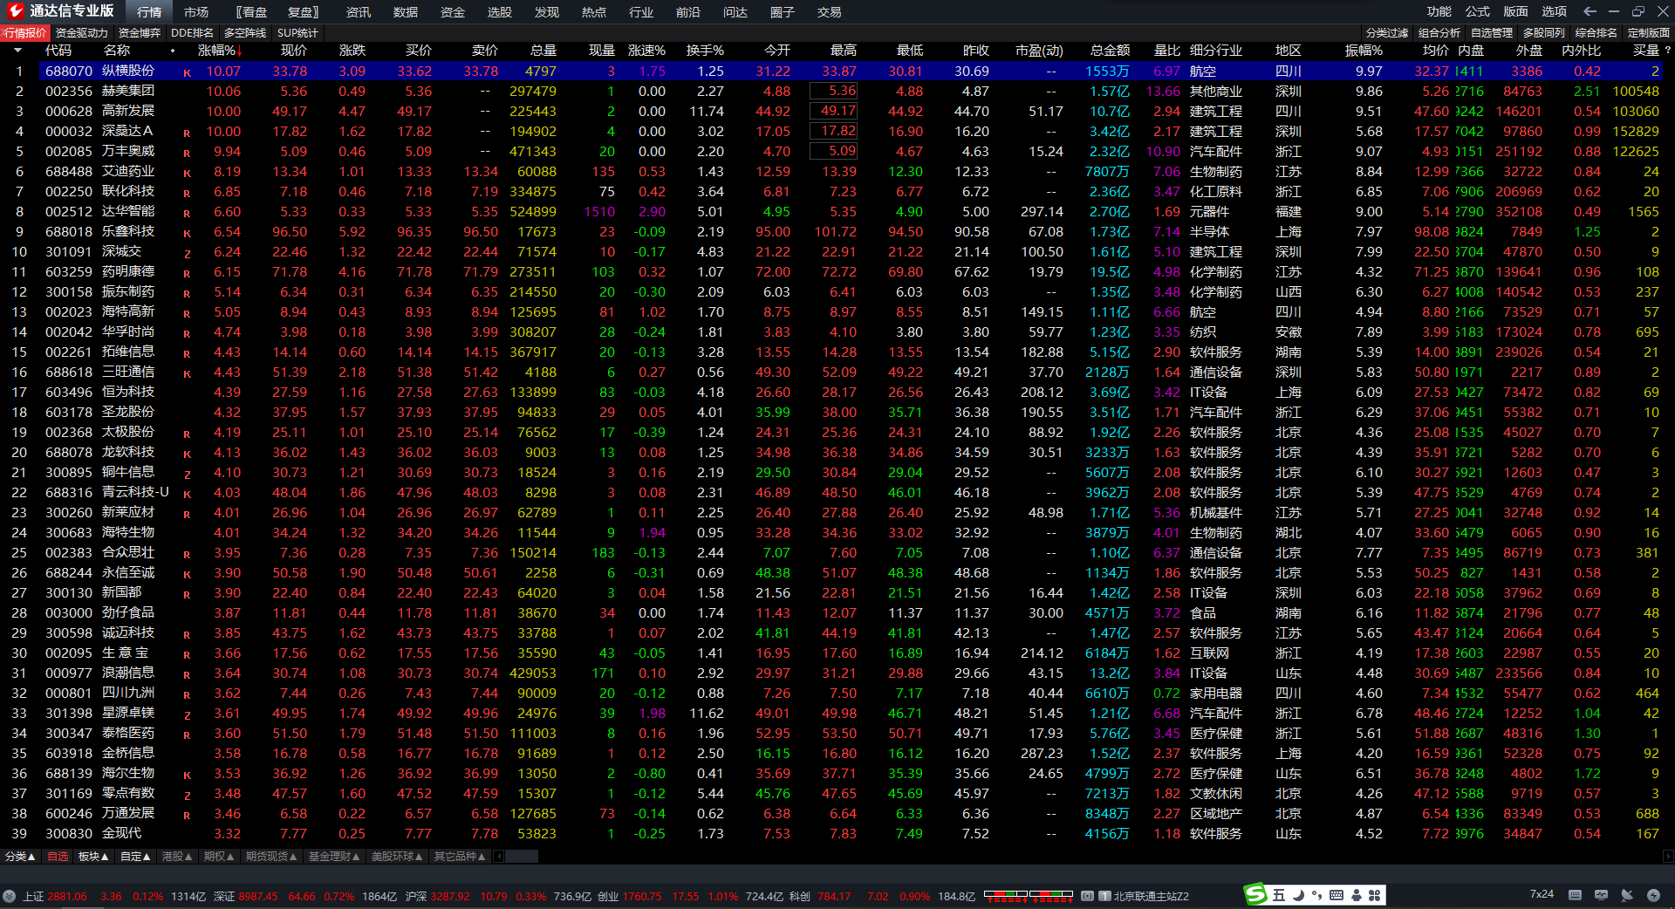Switch to the SUP统计 tab
This screenshot has height=909, width=1675.
pos(297,33)
